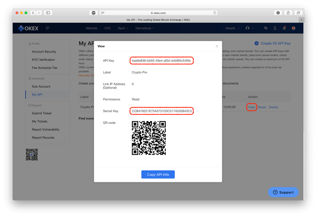317x217 pixels.
Task: Click the Copy API Info button
Action: [x=158, y=175]
